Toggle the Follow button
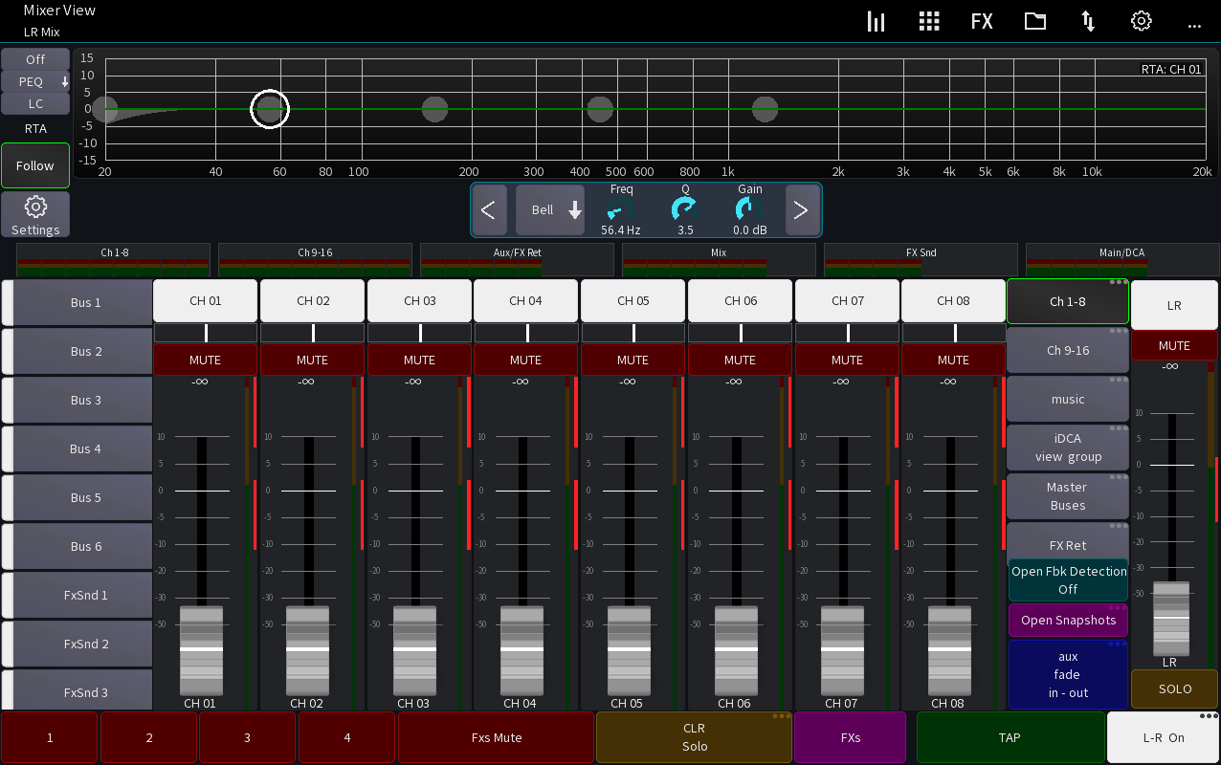The image size is (1221, 765). click(x=35, y=165)
